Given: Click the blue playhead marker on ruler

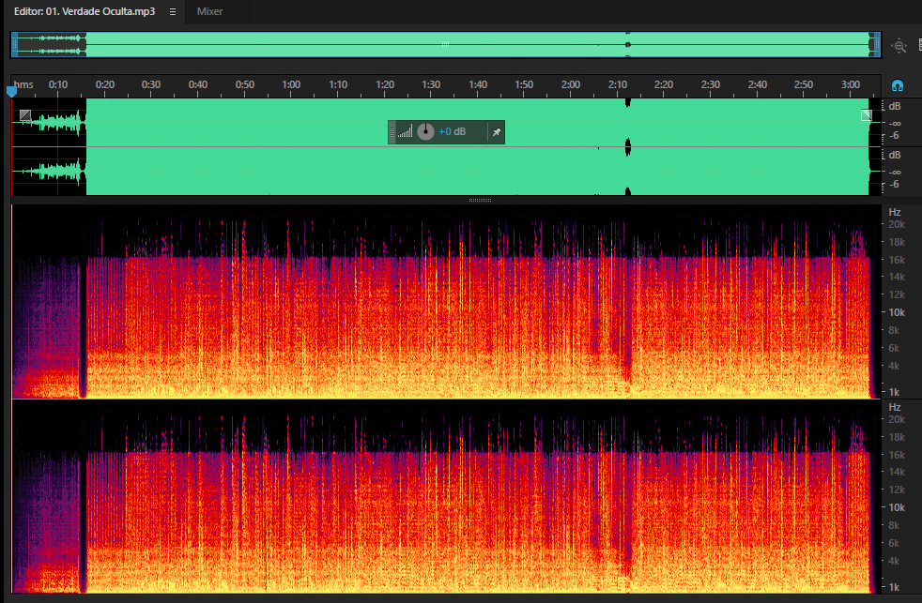Looking at the screenshot, I should pyautogui.click(x=12, y=91).
